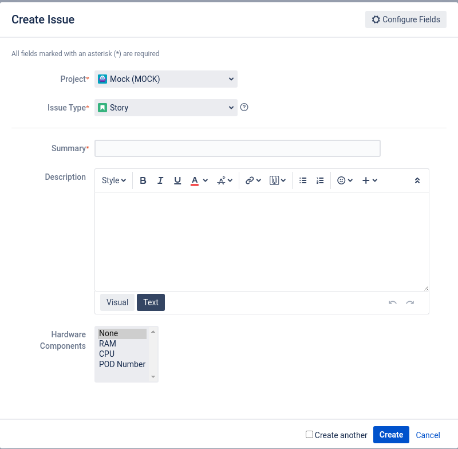
Task: Click the link insert icon
Action: coord(250,180)
